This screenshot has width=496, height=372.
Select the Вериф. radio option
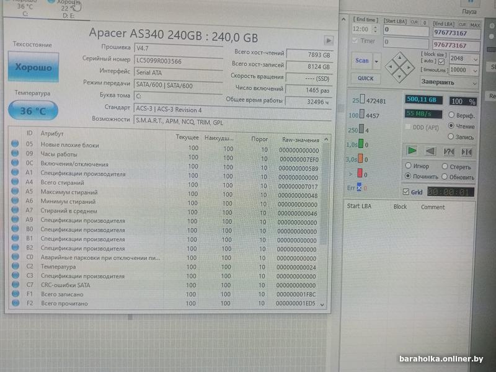pyautogui.click(x=451, y=115)
